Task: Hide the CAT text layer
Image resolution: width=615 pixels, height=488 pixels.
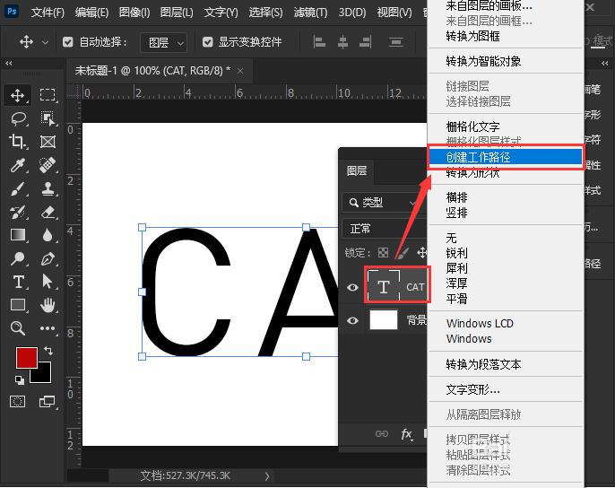Action: coord(352,287)
